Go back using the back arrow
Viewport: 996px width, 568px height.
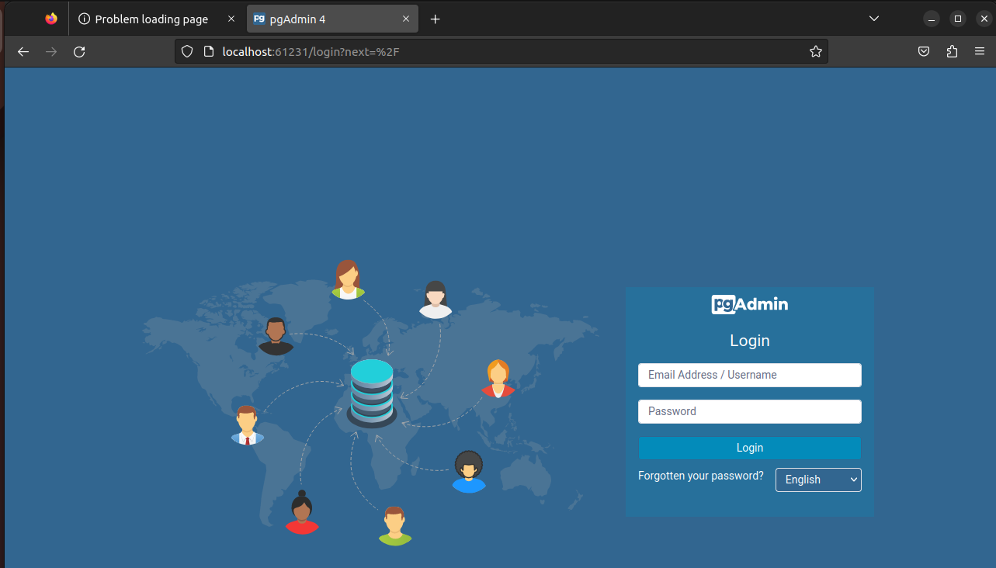pyautogui.click(x=23, y=51)
